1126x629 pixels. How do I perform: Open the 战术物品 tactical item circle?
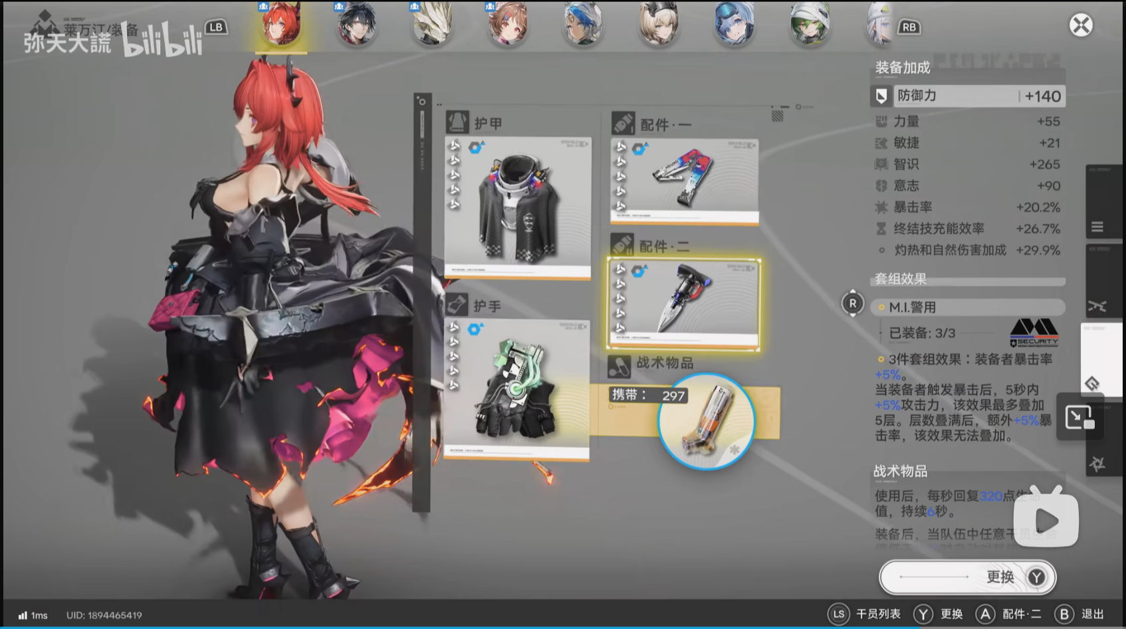(x=706, y=422)
